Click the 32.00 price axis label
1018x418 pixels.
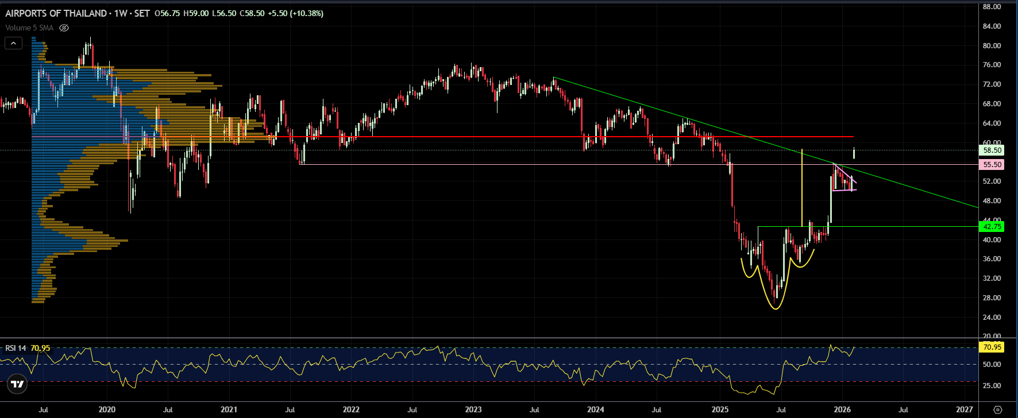[x=992, y=278]
